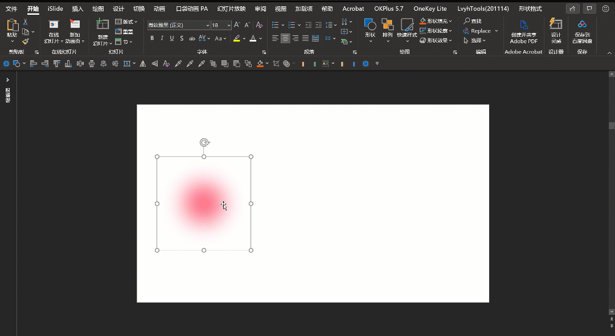Click quick-access align top objects icon
The image size is (615, 336).
pyautogui.click(x=57, y=64)
